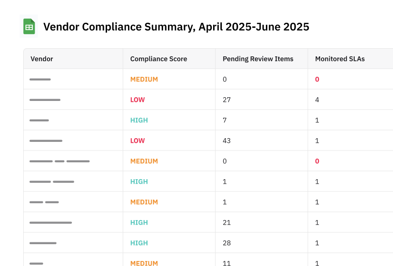Viewport: 393px width, 266px height.
Task: Click the LOW score with 27 pending items
Action: coord(138,100)
